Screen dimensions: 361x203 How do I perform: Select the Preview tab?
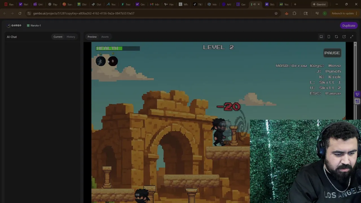coord(92,37)
